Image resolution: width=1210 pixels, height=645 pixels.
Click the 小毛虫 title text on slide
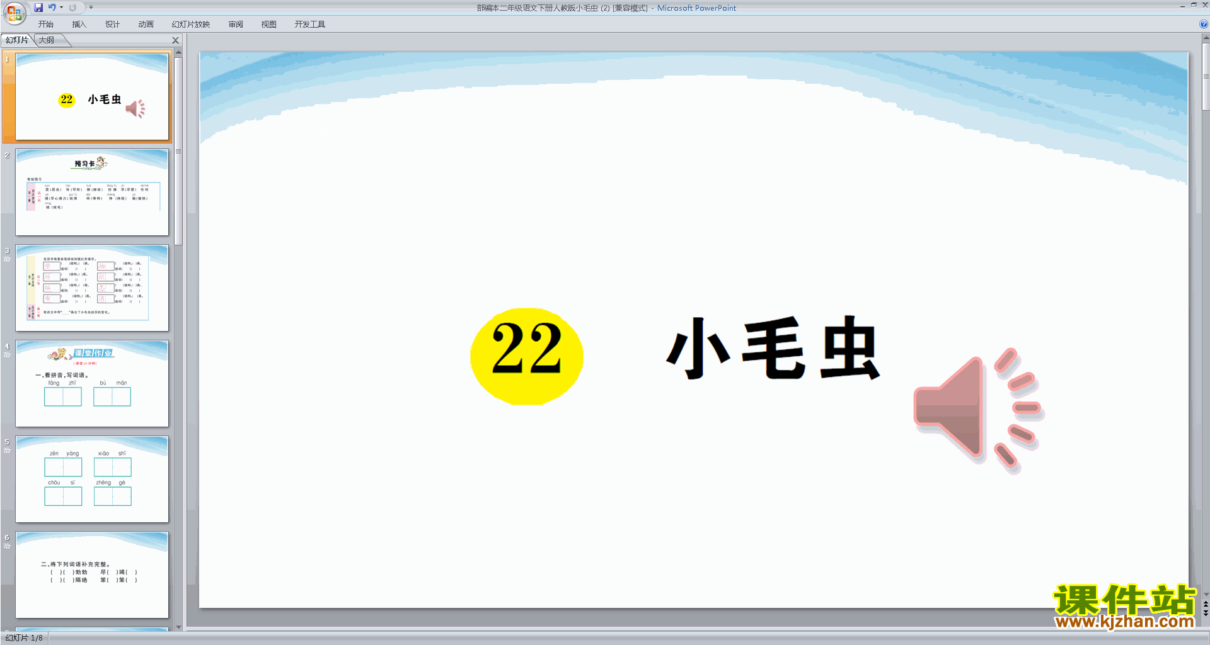[x=773, y=348]
